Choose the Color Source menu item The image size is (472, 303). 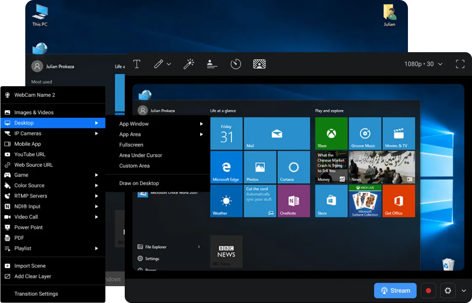[x=29, y=186]
